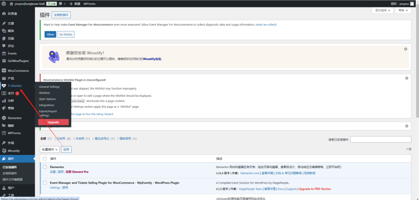Click the TI Wishlist heart icon in sidebar
This screenshot has height=200, width=419.
[x=4, y=86]
